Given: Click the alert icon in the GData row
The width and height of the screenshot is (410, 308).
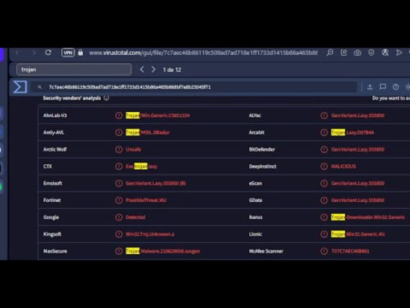Looking at the screenshot, I should click(x=324, y=200).
